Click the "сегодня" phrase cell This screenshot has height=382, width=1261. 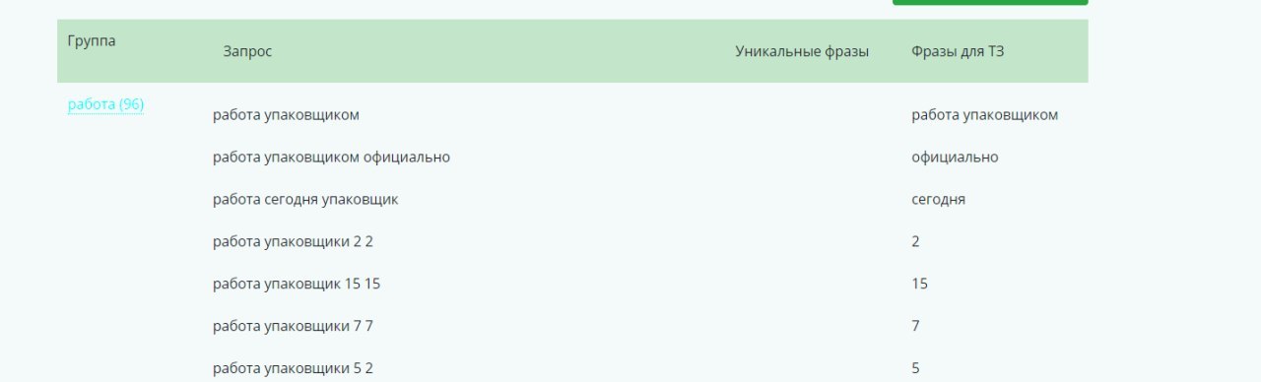coord(939,200)
